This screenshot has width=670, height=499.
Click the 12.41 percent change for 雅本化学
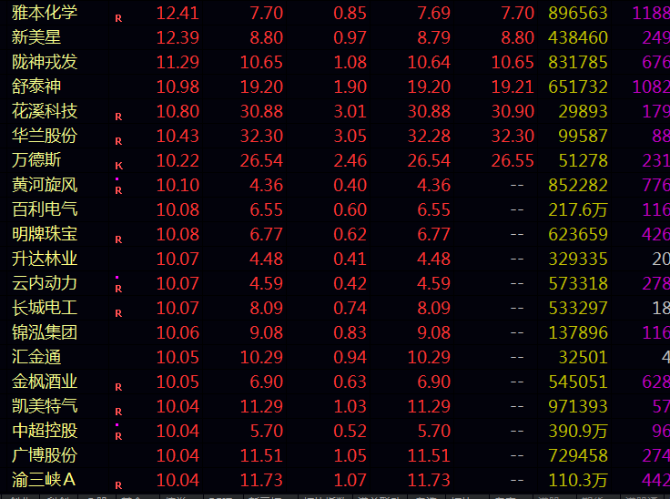coord(178,14)
